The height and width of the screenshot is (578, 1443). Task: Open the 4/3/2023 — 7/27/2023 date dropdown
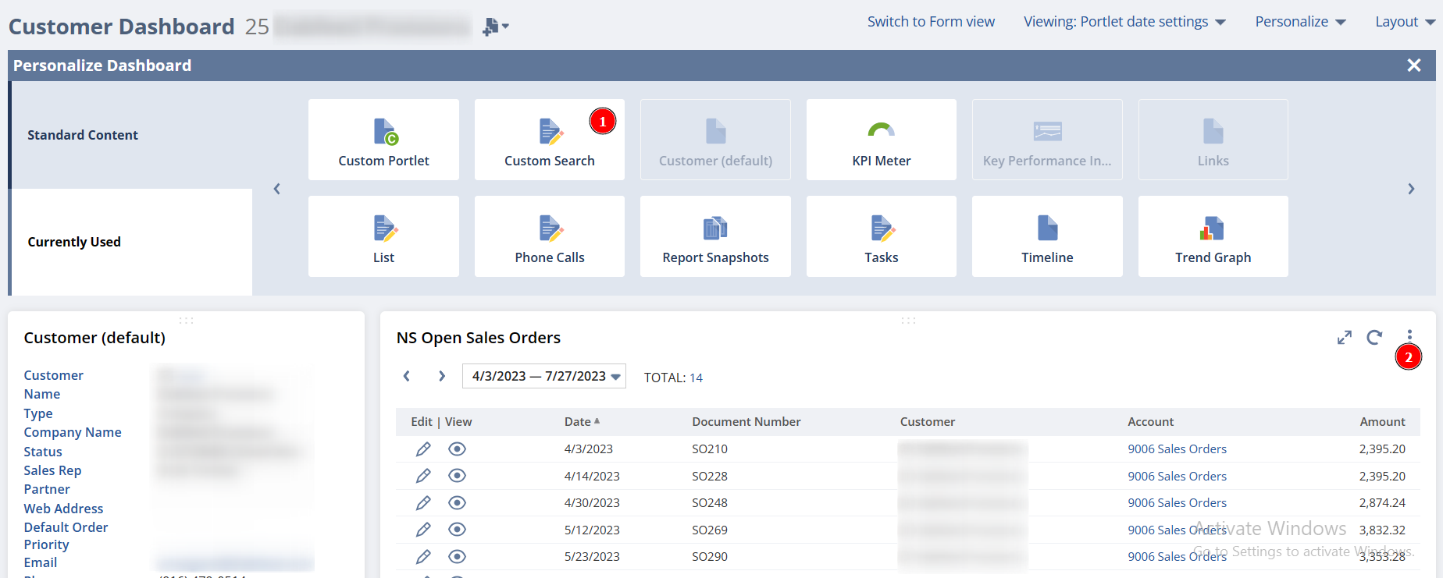[x=544, y=376]
